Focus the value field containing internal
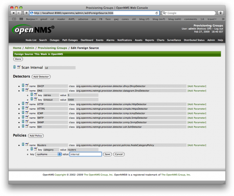This screenshot has height=196, width=234. [x=86, y=154]
